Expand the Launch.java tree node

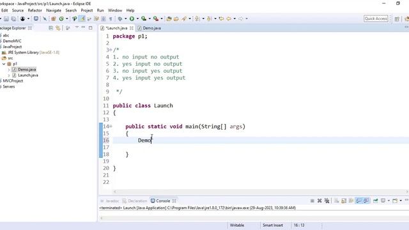click(x=9, y=75)
